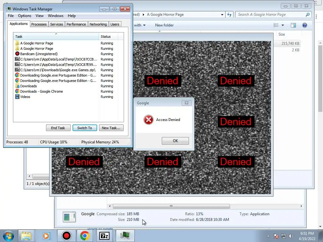Select Downloads - Google Chrome task
The height and width of the screenshot is (242, 323).
tap(68, 91)
